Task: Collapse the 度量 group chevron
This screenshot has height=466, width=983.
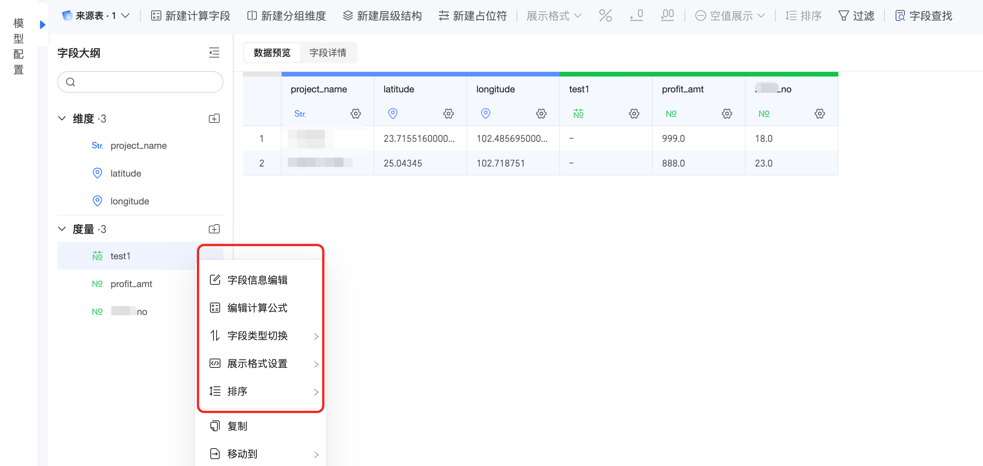Action: tap(62, 229)
